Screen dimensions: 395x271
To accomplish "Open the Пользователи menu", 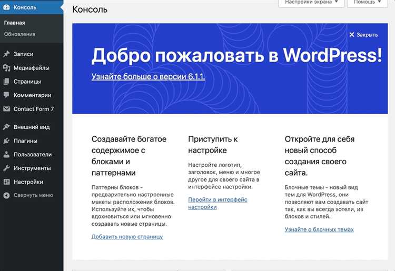I will 32,155.
